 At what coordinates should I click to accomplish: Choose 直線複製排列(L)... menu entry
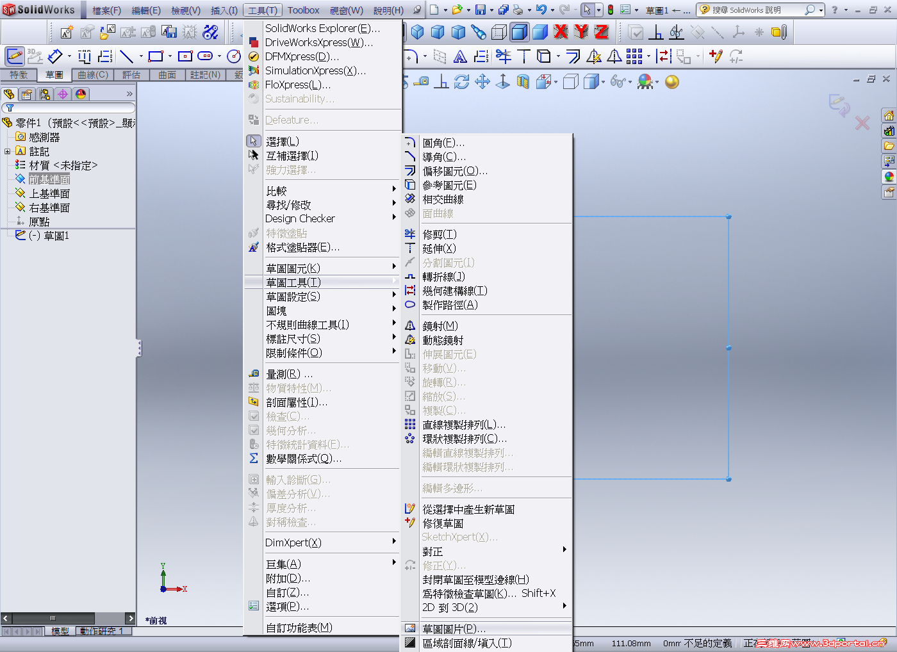(x=486, y=425)
